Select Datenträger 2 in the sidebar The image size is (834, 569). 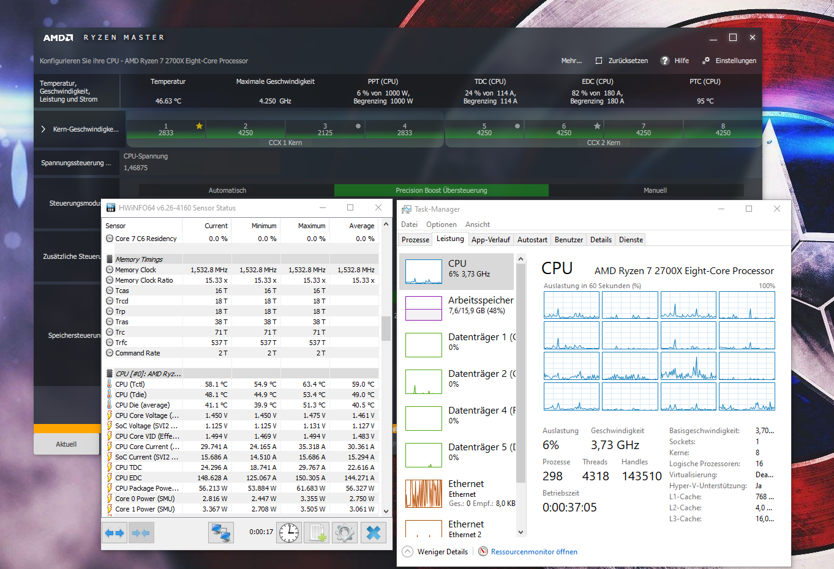point(457,381)
